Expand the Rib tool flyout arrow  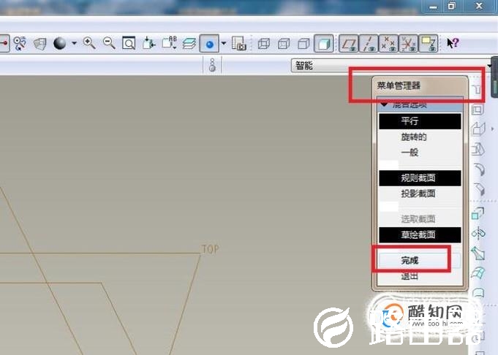[x=493, y=129]
